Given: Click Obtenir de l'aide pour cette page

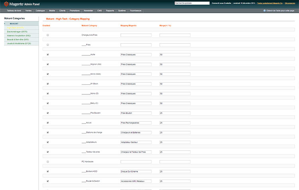Looking at the screenshot, I should (280, 11).
